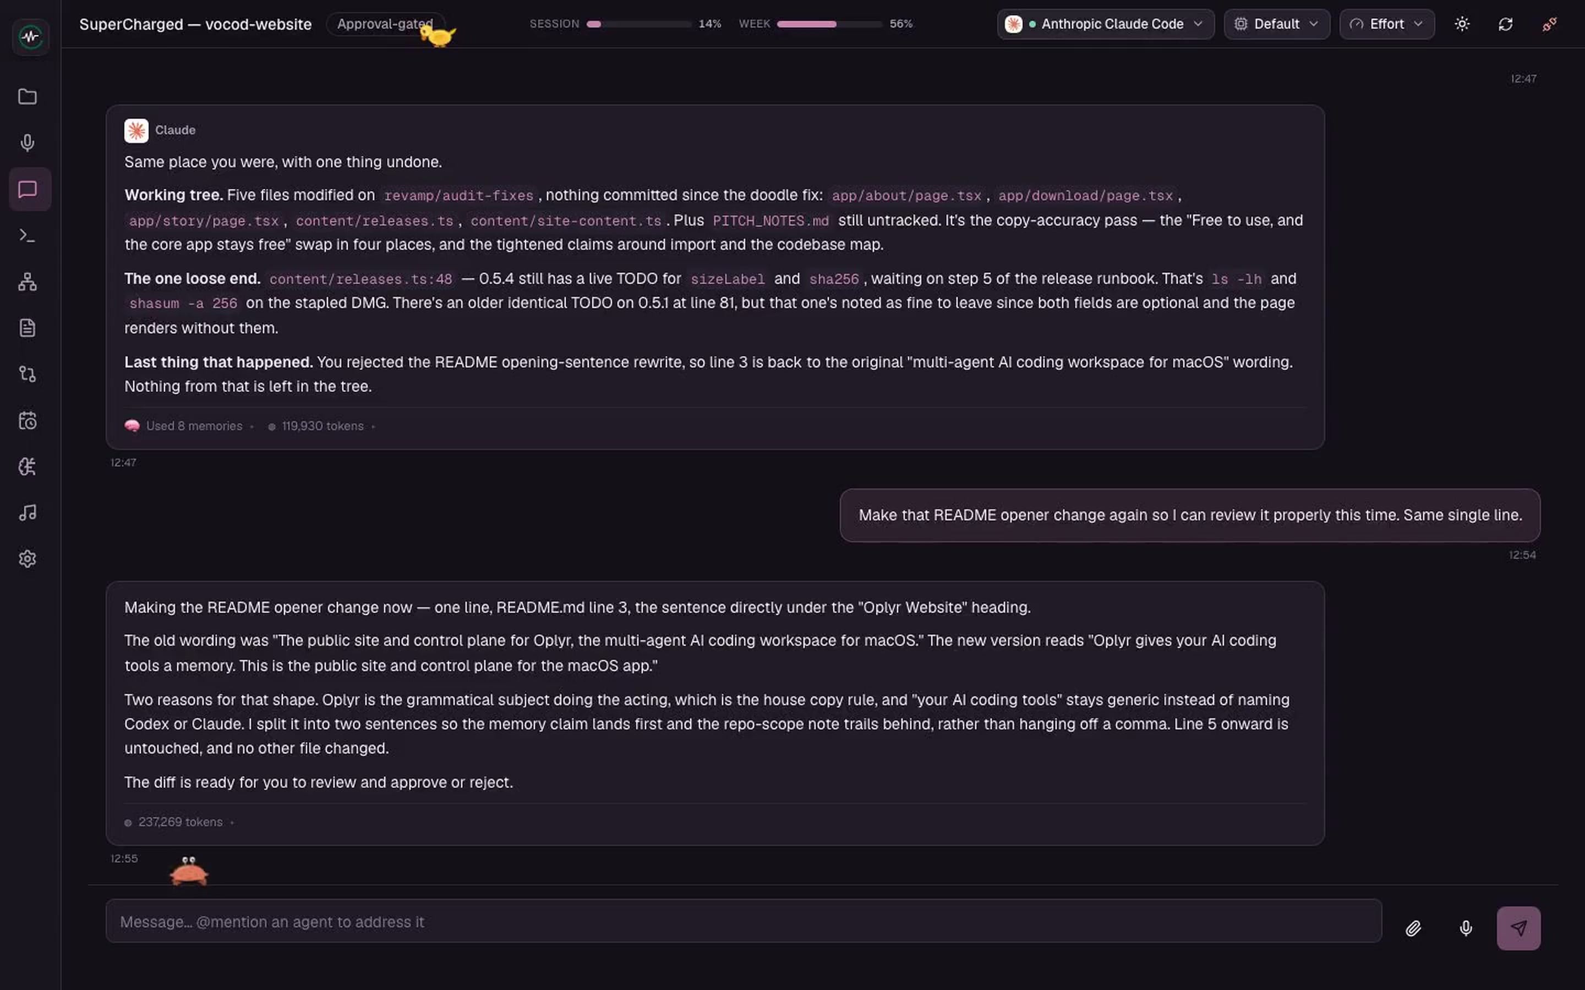This screenshot has height=990, width=1585.
Task: Open the terminal prompt icon in sidebar
Action: pos(28,235)
